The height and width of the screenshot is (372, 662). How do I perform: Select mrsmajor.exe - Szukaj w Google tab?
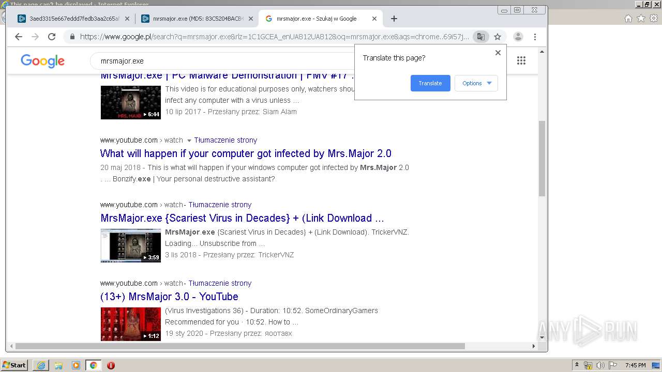coord(321,19)
